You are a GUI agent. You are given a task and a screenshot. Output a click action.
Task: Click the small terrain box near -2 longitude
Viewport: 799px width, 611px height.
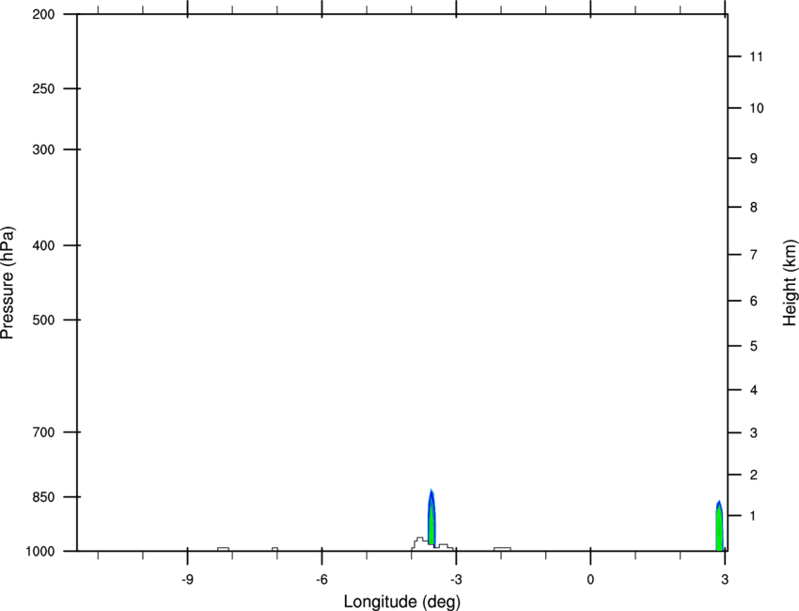[502, 549]
